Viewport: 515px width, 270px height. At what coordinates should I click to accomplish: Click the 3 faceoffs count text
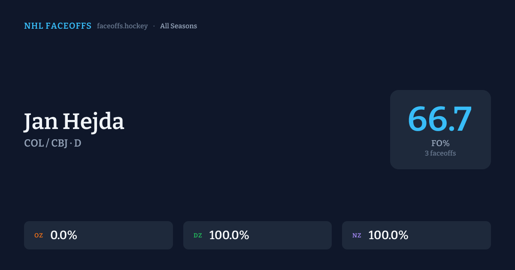click(440, 153)
